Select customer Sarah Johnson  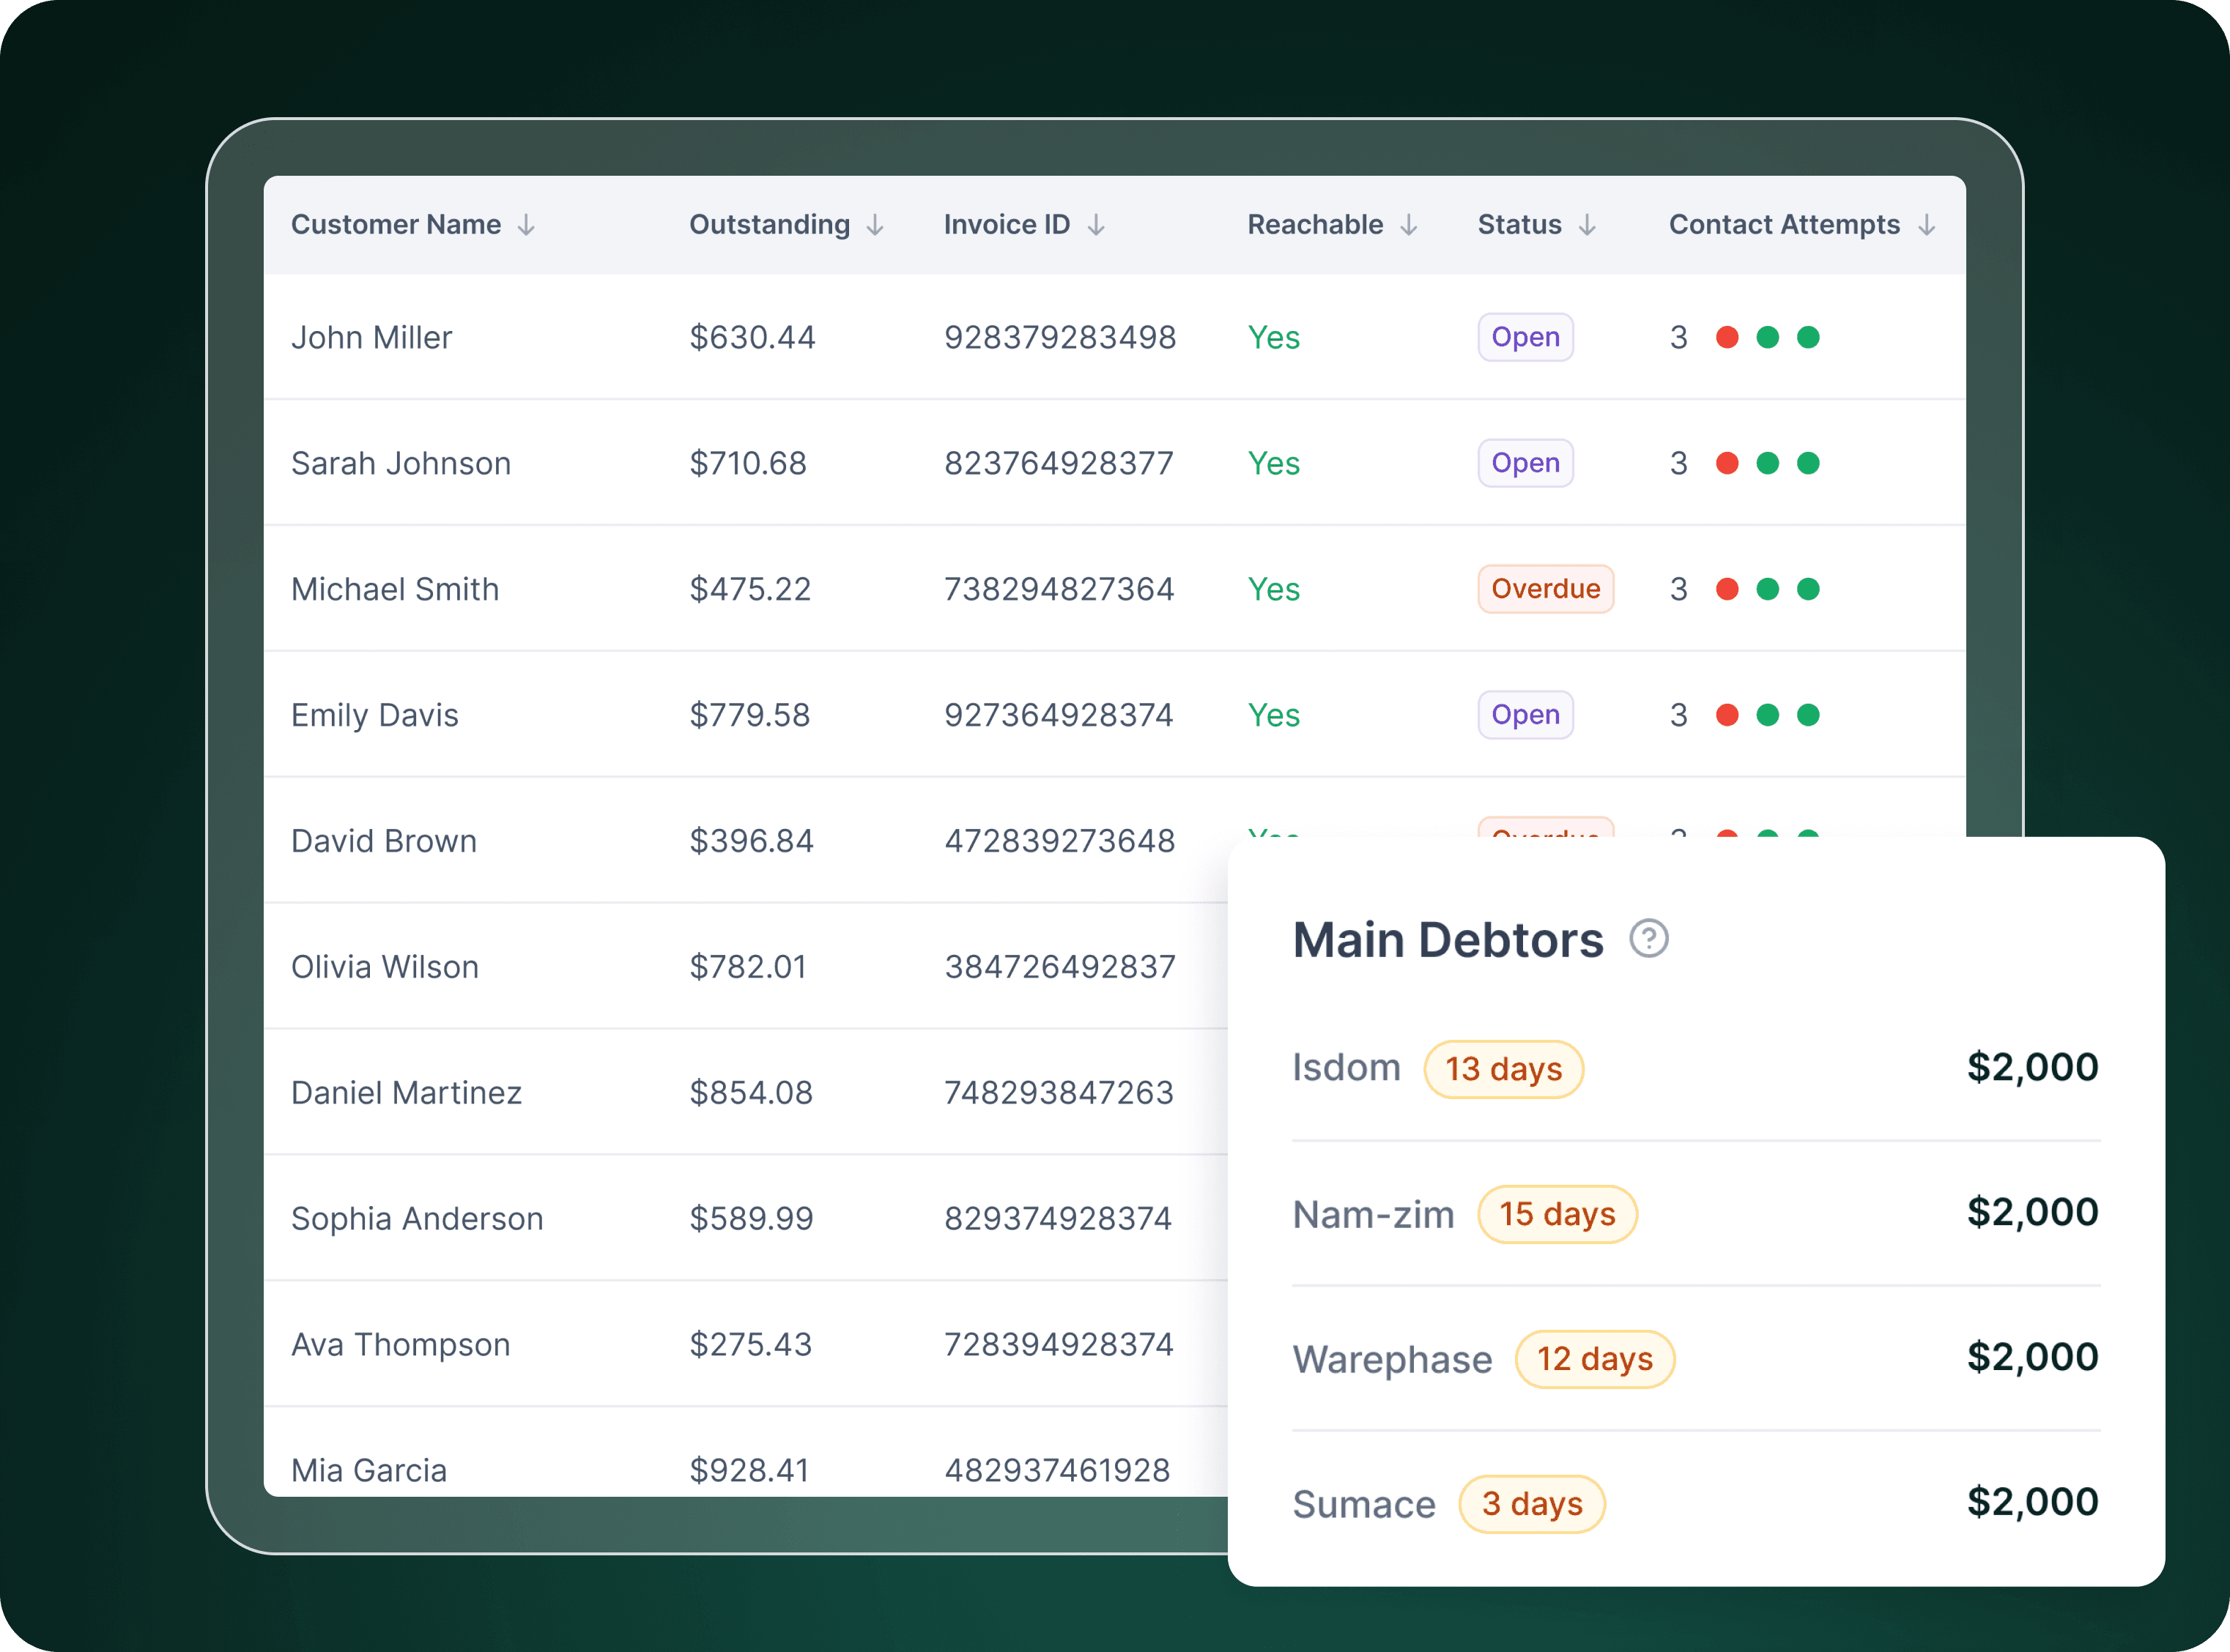tap(401, 464)
